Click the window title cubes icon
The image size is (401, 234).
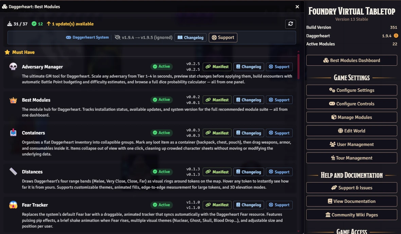[x=5, y=7]
